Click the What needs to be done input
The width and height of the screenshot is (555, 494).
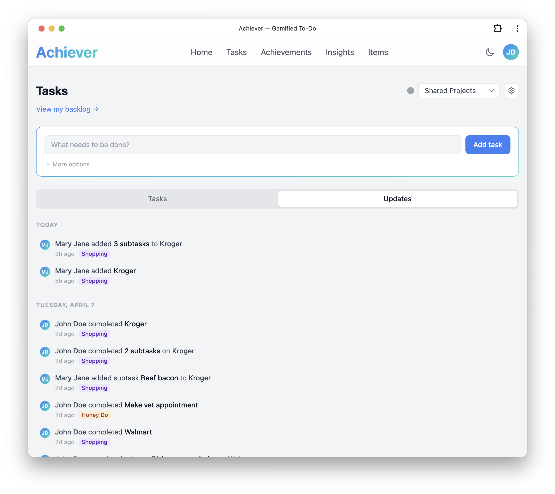click(252, 144)
